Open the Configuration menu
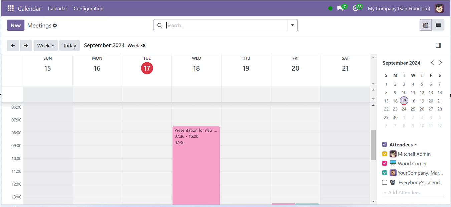Screen dimensions: 451x207 (88, 9)
